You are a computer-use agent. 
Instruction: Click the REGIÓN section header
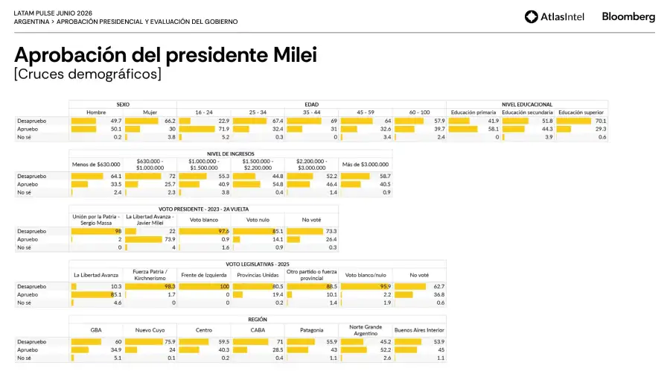(258, 320)
